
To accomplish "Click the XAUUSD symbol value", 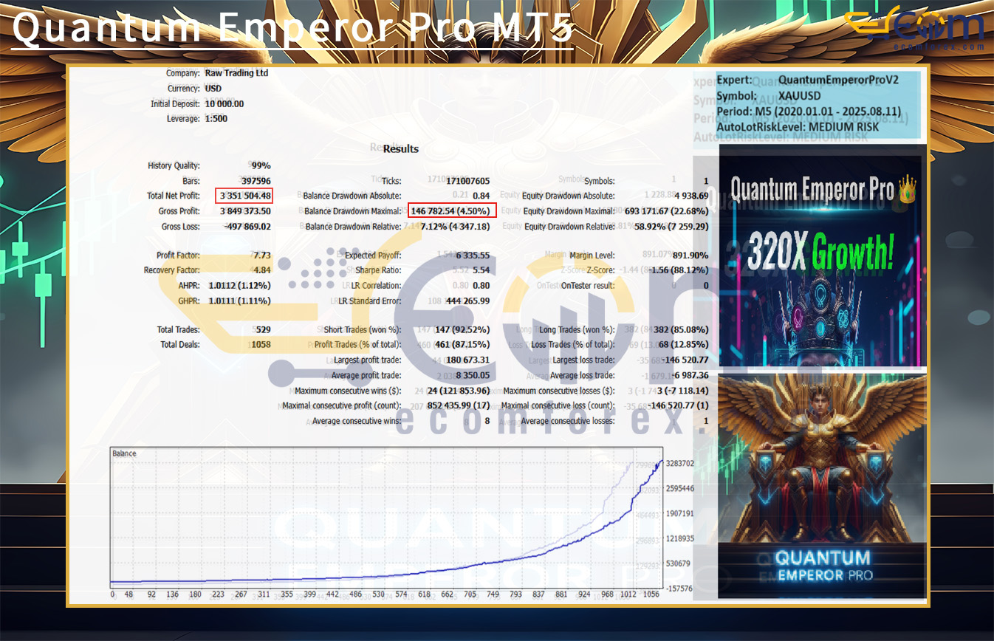I will 799,96.
